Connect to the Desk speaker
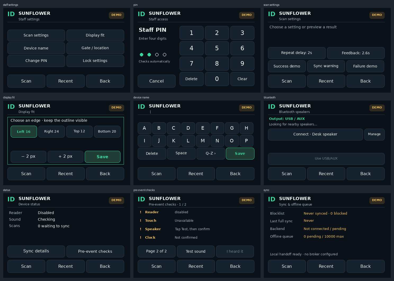The height and width of the screenshot is (281, 394). [x=315, y=134]
